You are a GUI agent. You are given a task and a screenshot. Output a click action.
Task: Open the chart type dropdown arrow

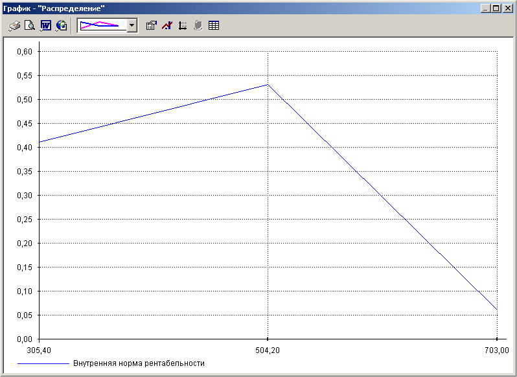click(132, 25)
